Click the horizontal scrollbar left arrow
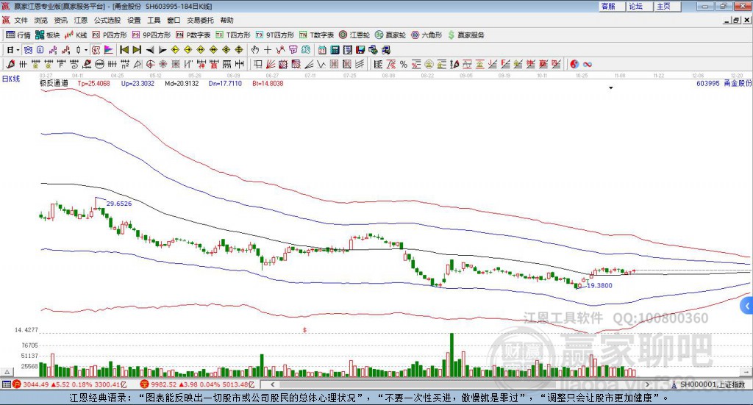753x405 pixels. pos(272,384)
